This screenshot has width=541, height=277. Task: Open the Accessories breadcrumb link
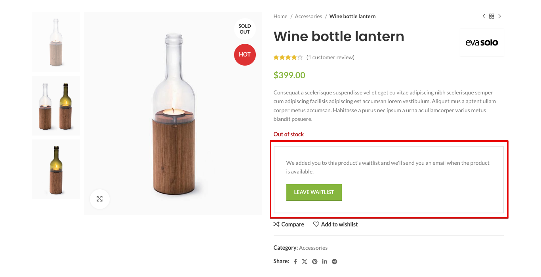pos(308,17)
